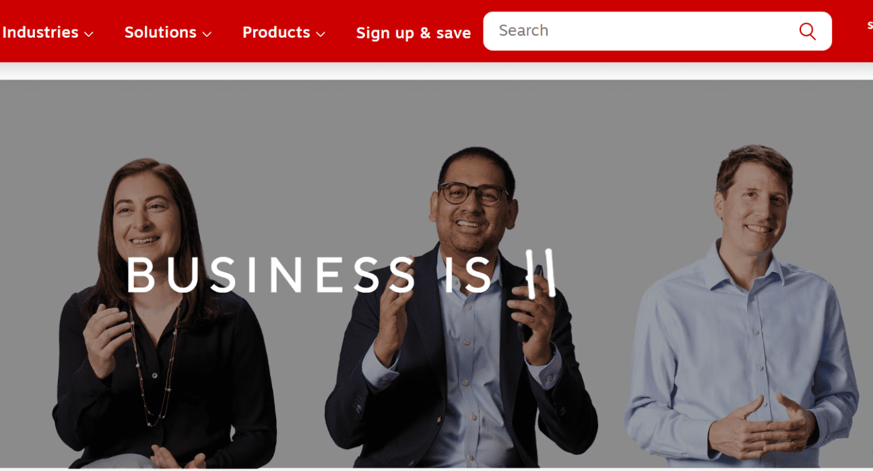This screenshot has width=873, height=471.
Task: Click the partially cut-off link at top right
Action: point(870,26)
